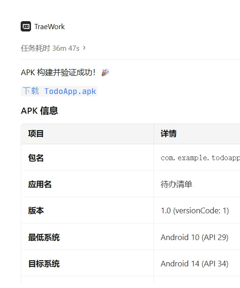Click the TraeWork logo icon

coord(26,26)
